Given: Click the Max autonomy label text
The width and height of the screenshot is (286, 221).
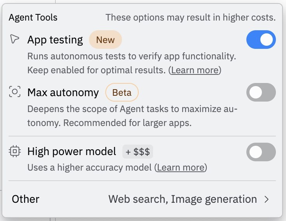Looking at the screenshot, I should coord(63,93).
